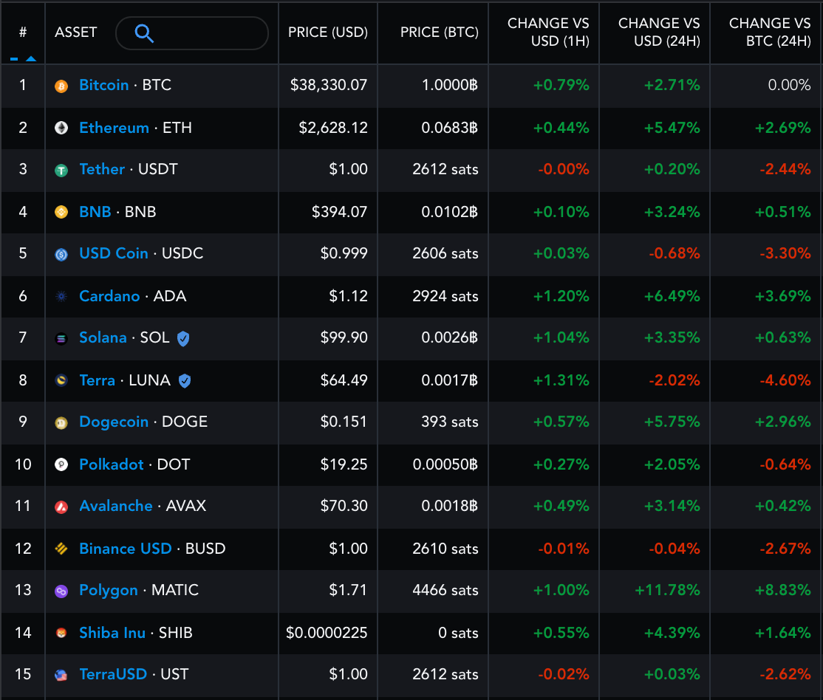Open the Dogecoin asset link
The image size is (823, 700).
click(114, 422)
